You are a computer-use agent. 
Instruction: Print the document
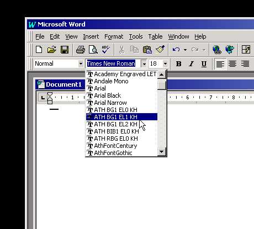coord(81,50)
